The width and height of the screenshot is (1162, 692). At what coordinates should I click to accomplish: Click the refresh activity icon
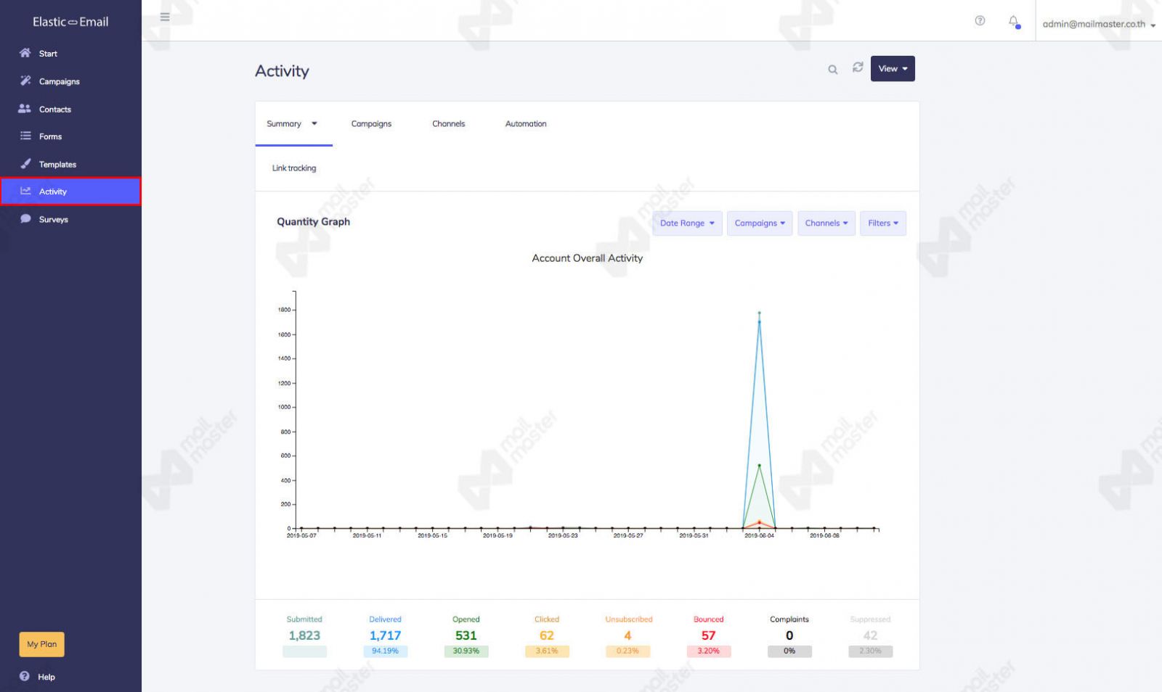pyautogui.click(x=858, y=67)
